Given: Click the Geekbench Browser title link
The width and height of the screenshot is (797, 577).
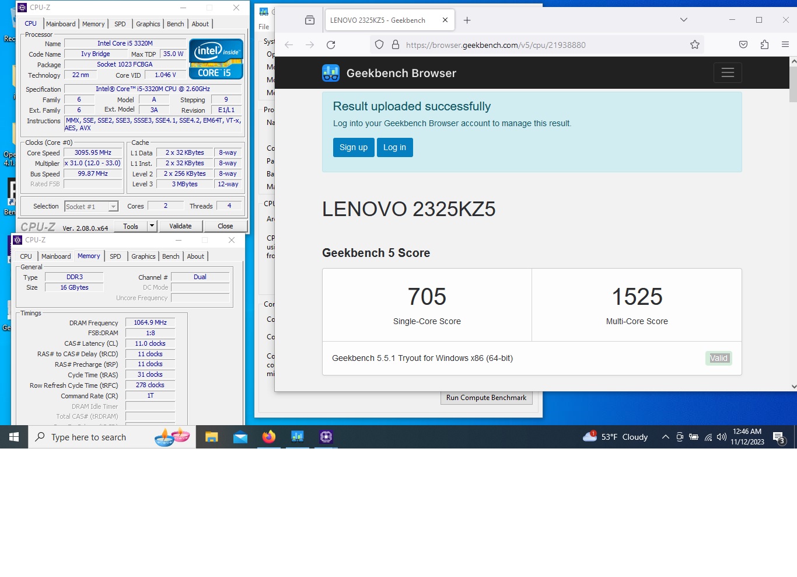Looking at the screenshot, I should pyautogui.click(x=401, y=73).
